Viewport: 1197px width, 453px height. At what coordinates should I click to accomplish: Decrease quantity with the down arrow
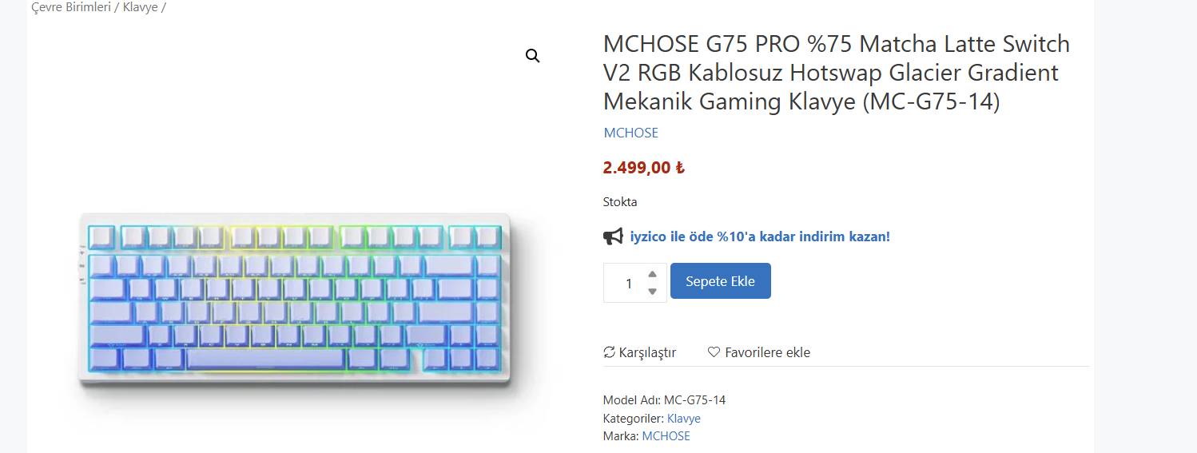pyautogui.click(x=652, y=292)
